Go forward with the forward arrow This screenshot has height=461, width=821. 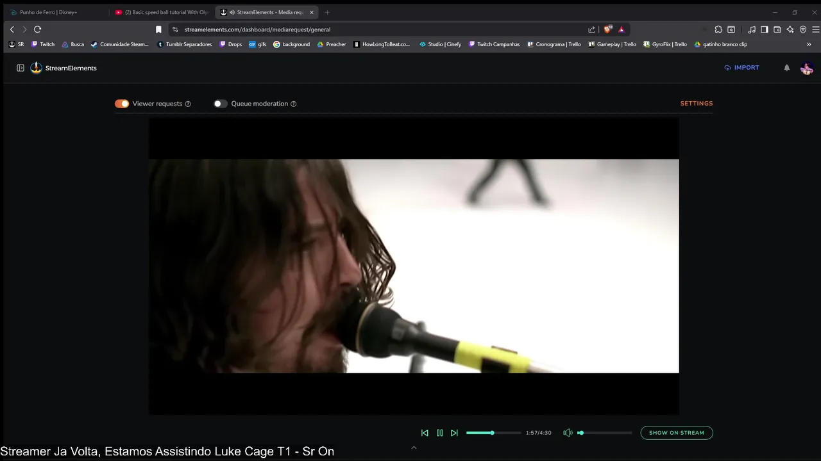(24, 29)
